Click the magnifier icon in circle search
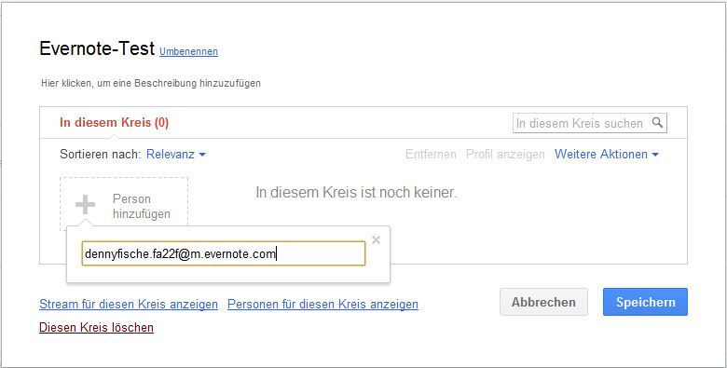Viewport: 727px width, 368px height. click(657, 122)
